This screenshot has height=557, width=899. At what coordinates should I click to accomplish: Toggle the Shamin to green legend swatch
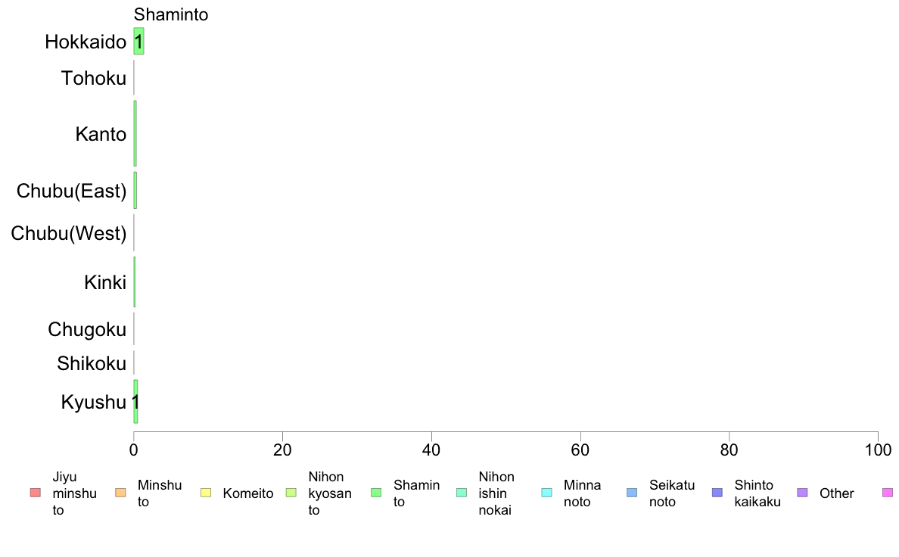376,493
